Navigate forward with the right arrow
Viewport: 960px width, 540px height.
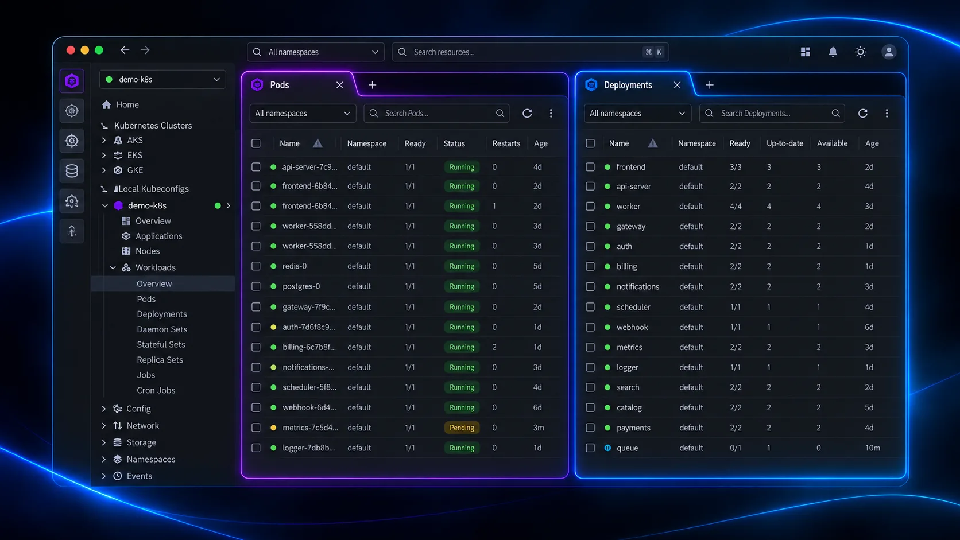coord(145,50)
